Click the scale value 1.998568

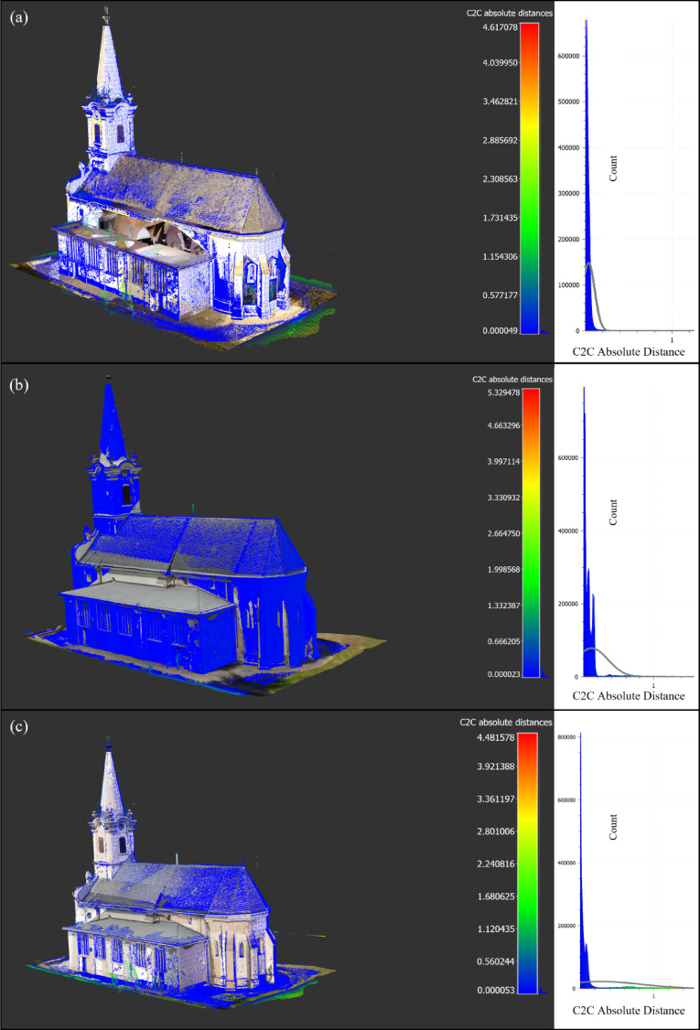tap(503, 570)
